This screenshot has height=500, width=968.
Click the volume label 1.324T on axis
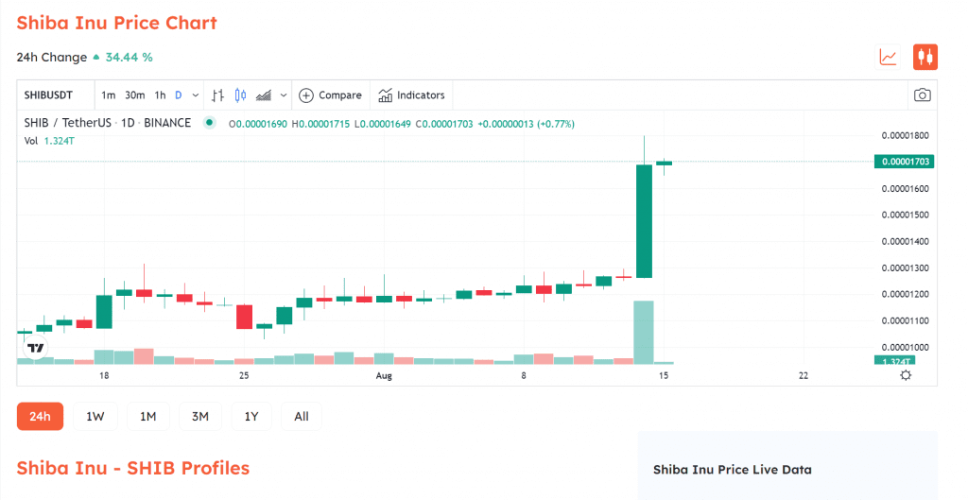click(894, 360)
